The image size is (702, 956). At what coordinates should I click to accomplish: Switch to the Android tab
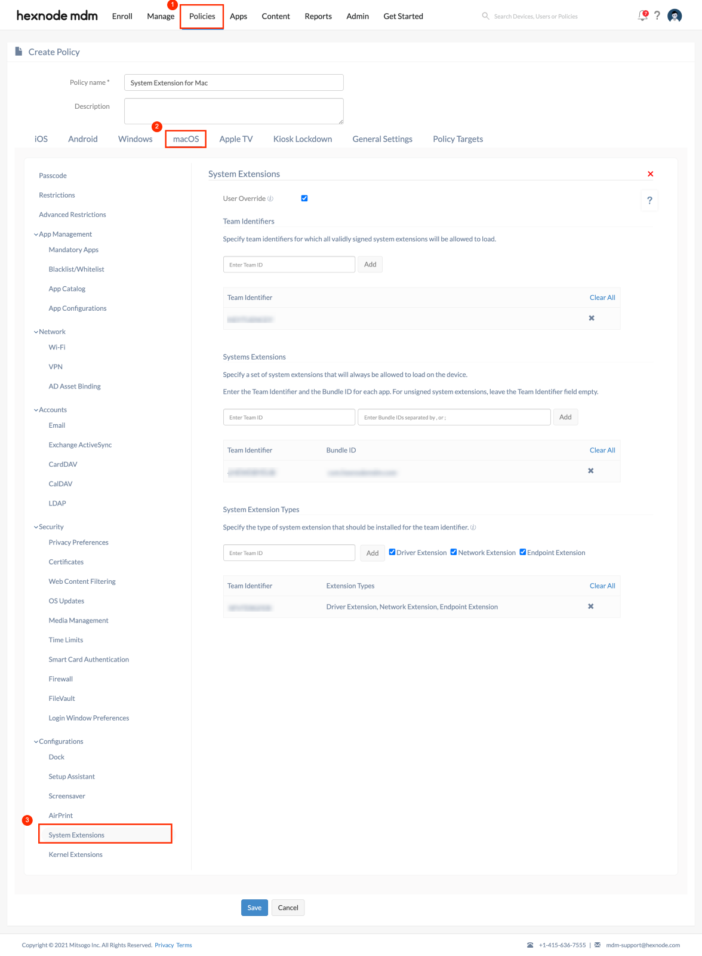(x=83, y=139)
